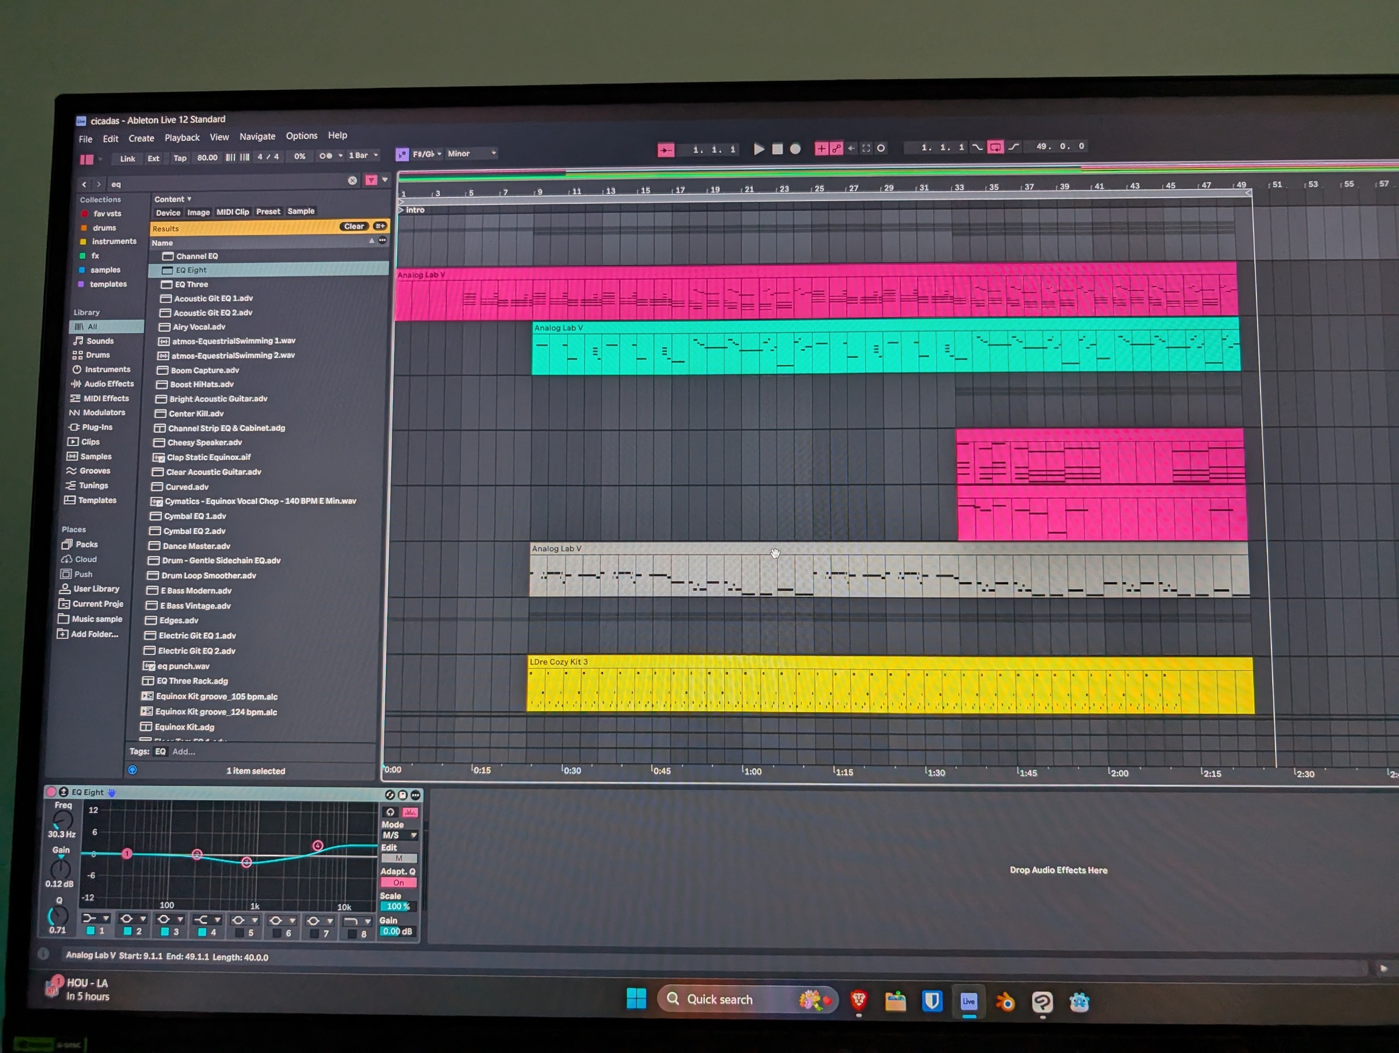This screenshot has width=1399, height=1053.
Task: Turn off Adaptive Q in EQ Eight
Action: point(398,883)
